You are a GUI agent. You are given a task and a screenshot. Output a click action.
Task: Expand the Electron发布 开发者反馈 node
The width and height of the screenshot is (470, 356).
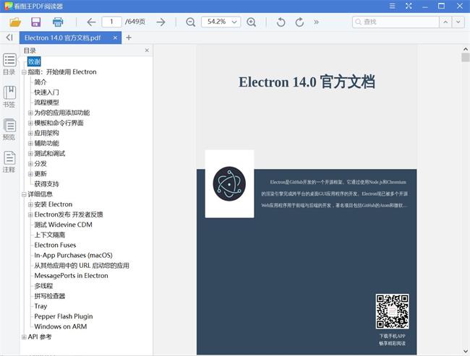(30, 214)
